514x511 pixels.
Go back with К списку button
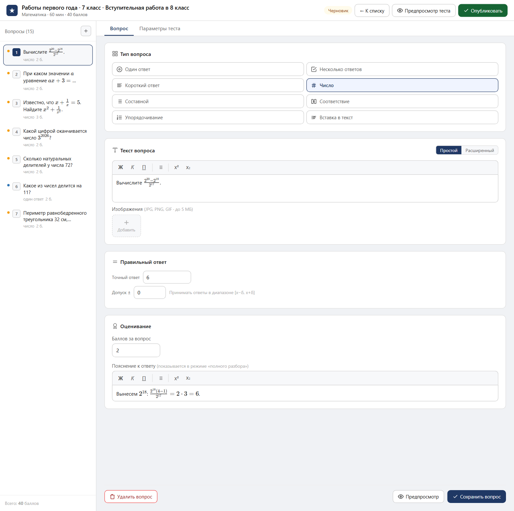372,11
